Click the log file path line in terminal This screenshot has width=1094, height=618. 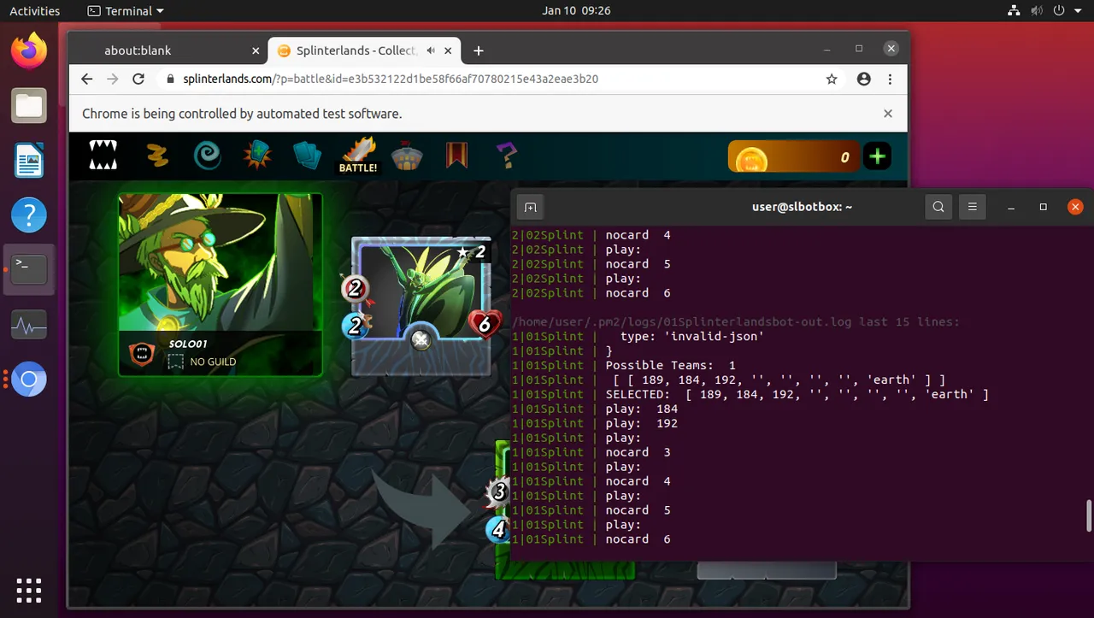(x=735, y=321)
